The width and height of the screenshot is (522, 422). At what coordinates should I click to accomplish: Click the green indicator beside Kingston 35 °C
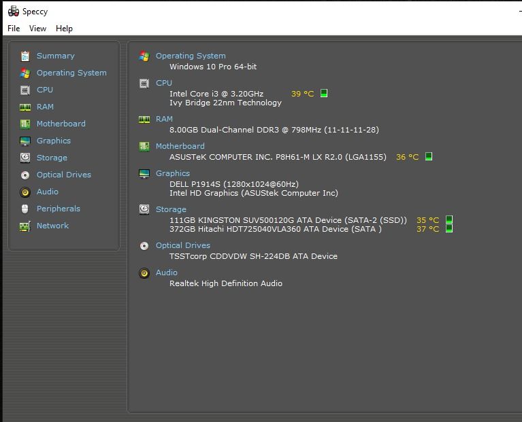pos(449,219)
